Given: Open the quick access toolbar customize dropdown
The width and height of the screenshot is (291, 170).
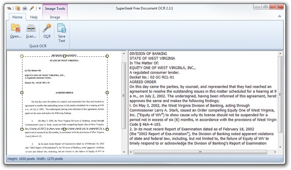Looking at the screenshot, I should (40, 8).
